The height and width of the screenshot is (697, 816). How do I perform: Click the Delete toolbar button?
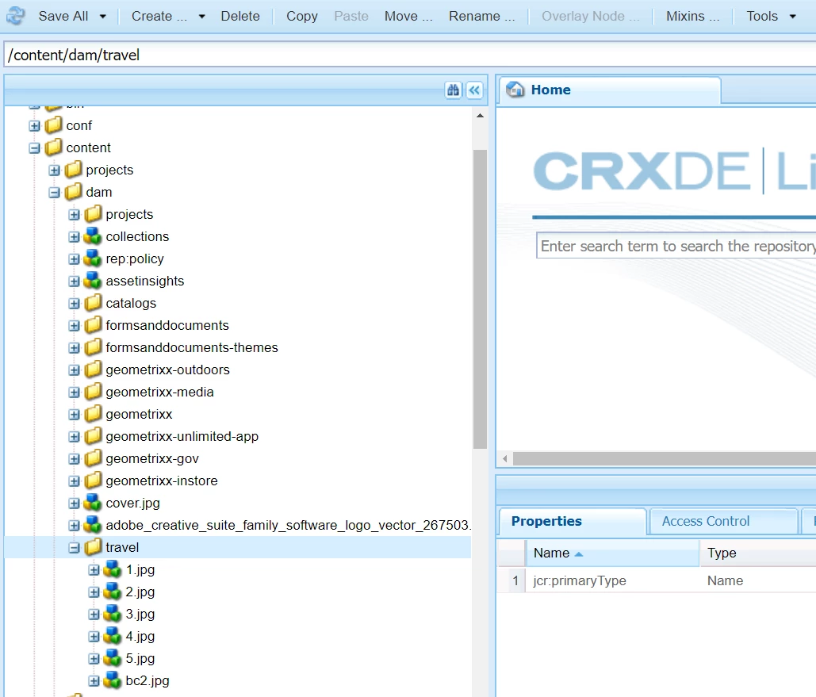click(240, 16)
